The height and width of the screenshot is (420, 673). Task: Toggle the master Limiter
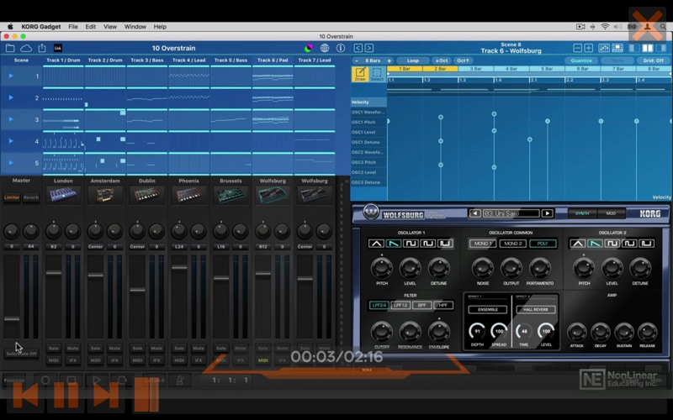[12, 197]
